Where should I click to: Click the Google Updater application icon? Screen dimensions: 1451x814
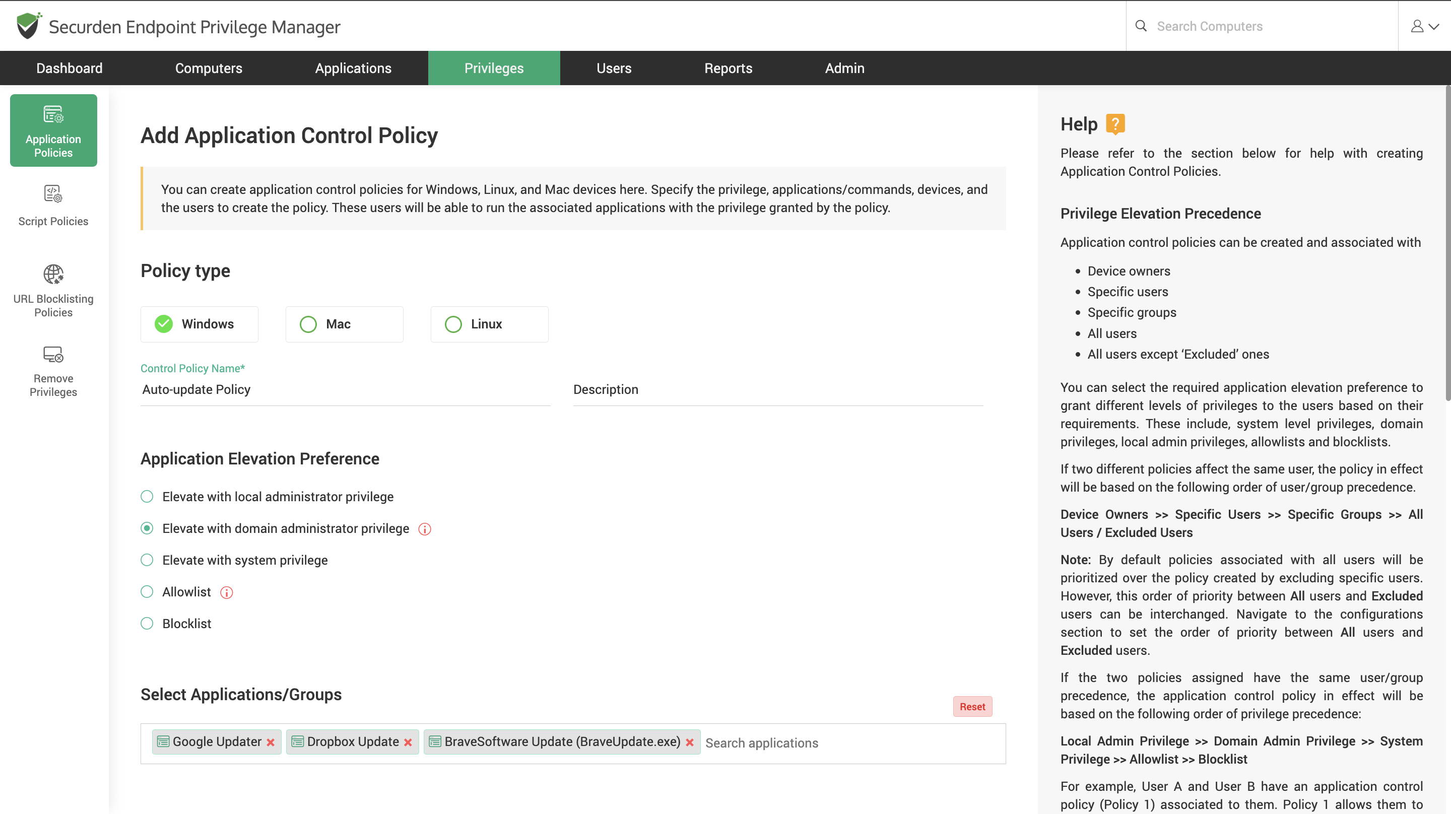pyautogui.click(x=163, y=741)
